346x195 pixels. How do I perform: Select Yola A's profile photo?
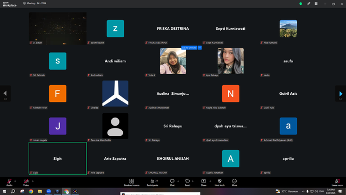point(173,61)
